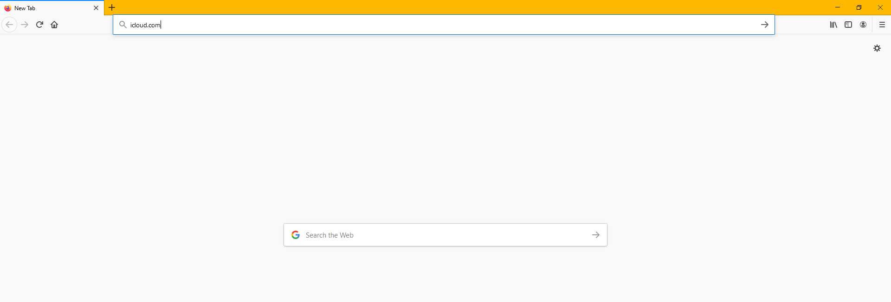Restore down the Firefox window

coord(859,7)
